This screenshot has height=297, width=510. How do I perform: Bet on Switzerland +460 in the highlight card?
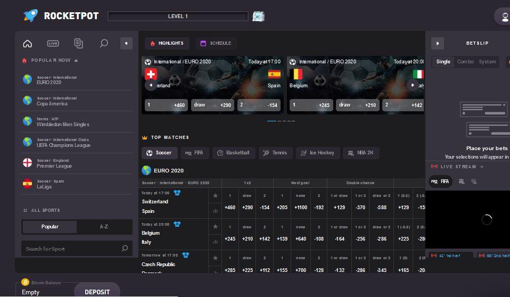tap(166, 105)
